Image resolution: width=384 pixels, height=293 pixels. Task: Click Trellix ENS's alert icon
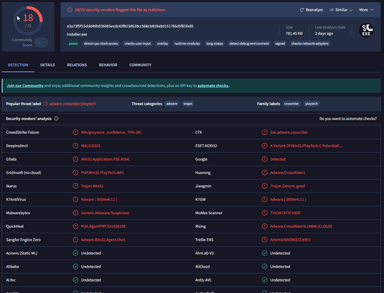pos(264,240)
